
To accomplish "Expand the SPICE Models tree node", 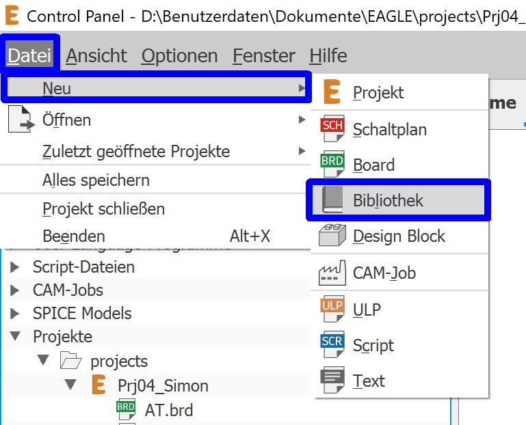I will click(15, 314).
